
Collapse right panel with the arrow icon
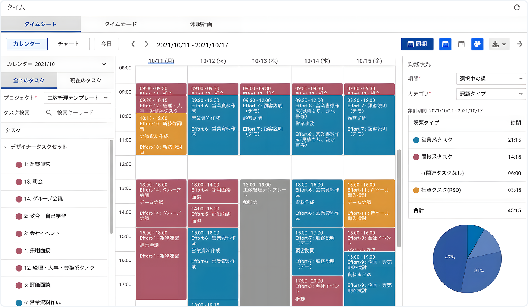[x=520, y=44]
